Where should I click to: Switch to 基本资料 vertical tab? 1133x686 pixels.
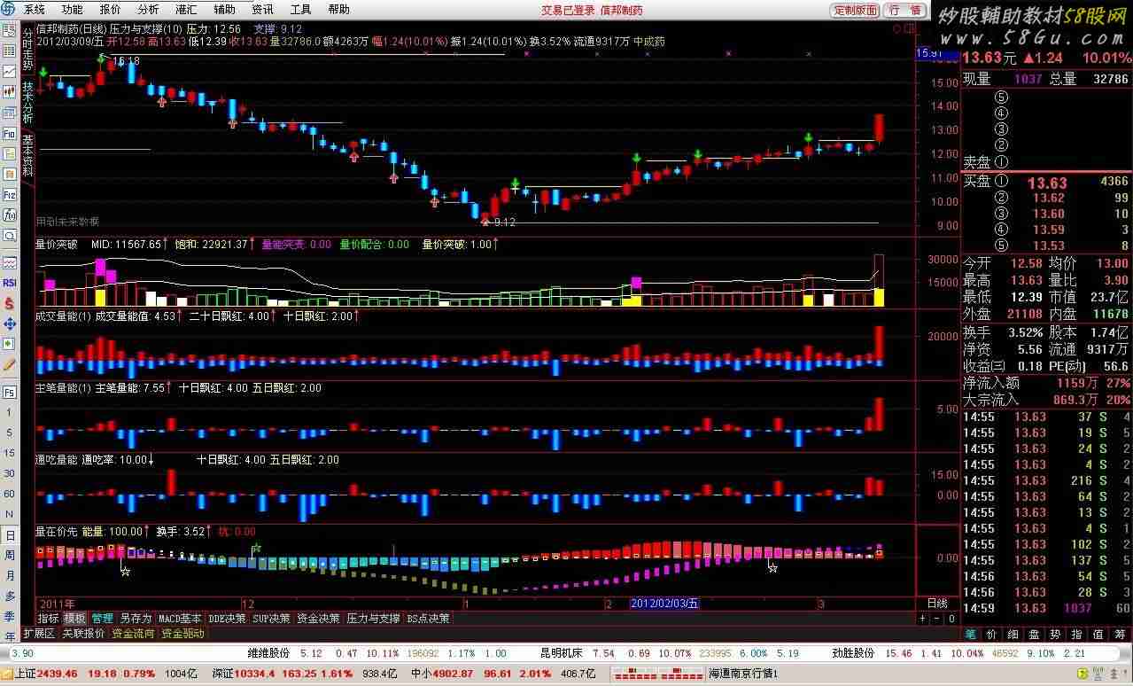click(x=27, y=156)
